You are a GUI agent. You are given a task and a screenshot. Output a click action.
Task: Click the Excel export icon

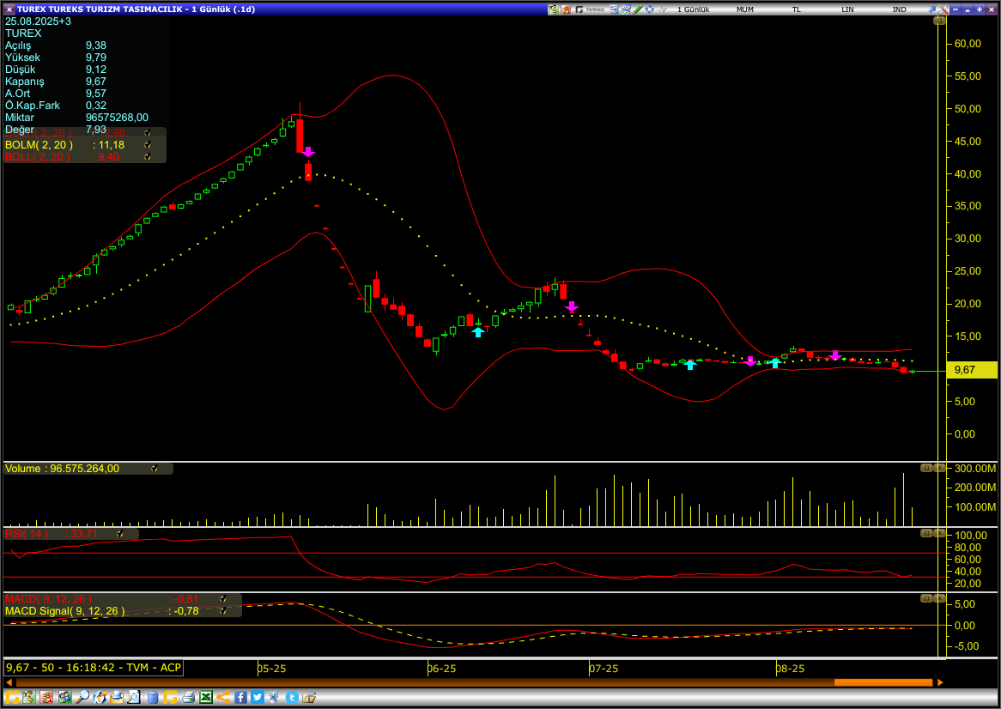pyautogui.click(x=206, y=698)
